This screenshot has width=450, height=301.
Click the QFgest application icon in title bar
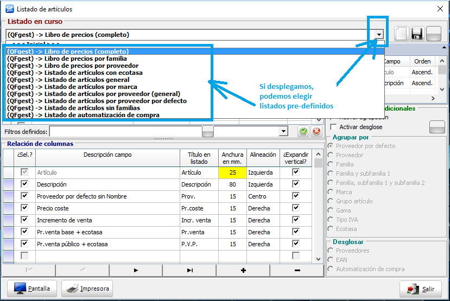tap(10, 9)
